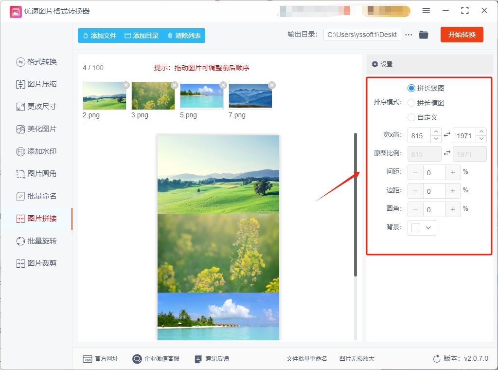Open 官方网址 official website link

pyautogui.click(x=100, y=359)
